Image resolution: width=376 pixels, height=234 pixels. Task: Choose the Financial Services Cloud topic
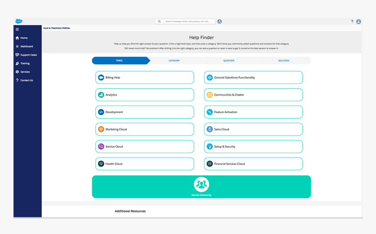tap(254, 164)
